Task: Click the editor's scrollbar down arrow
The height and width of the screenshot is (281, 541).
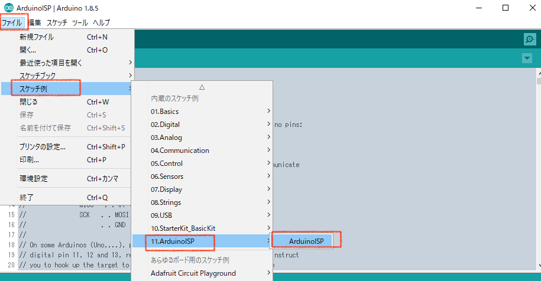Action: [x=539, y=266]
